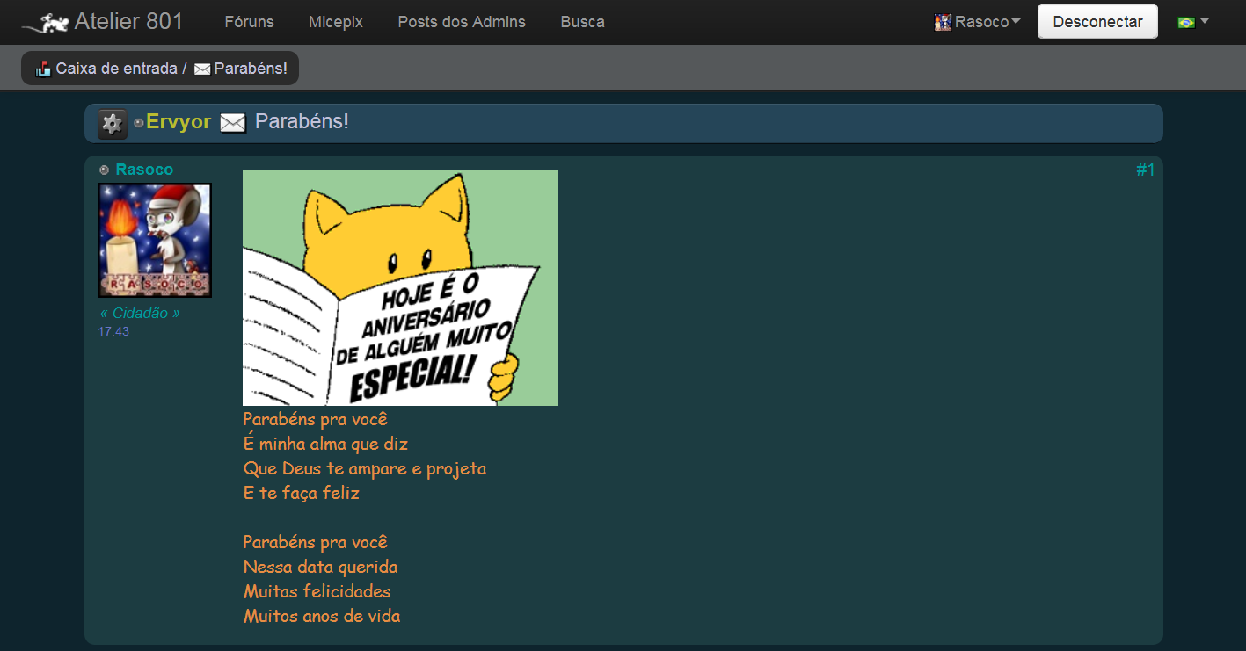This screenshot has height=651, width=1246.
Task: Click "Que Deus te ampare e projeta"
Action: [x=365, y=468]
